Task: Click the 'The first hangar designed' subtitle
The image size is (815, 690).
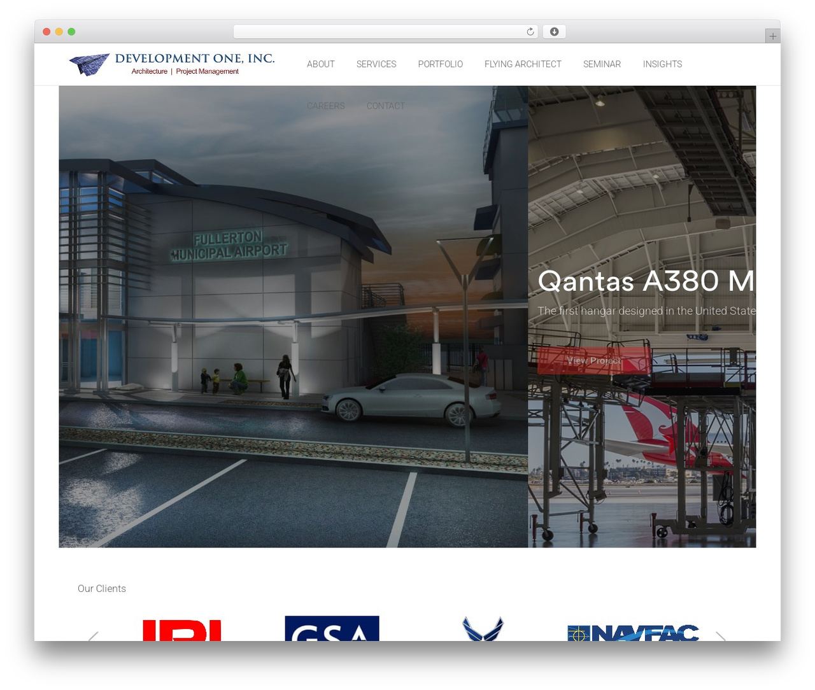Action: (x=646, y=311)
